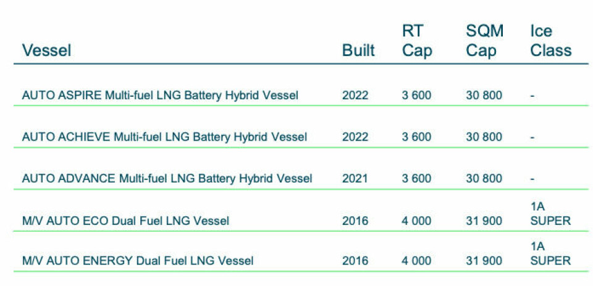
Task: Click AUTO ASPIRE's SQM Cap value 30 800
Action: [484, 96]
